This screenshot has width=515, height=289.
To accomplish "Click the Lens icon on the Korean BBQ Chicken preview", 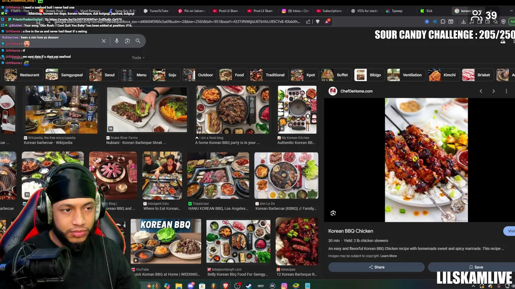I will point(333,213).
